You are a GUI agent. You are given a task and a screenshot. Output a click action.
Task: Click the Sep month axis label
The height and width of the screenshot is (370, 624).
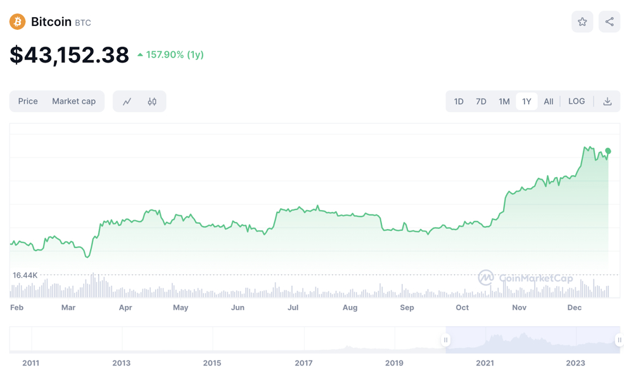pyautogui.click(x=407, y=307)
